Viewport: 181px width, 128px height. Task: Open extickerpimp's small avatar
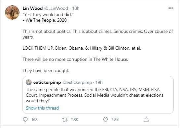point(29,82)
